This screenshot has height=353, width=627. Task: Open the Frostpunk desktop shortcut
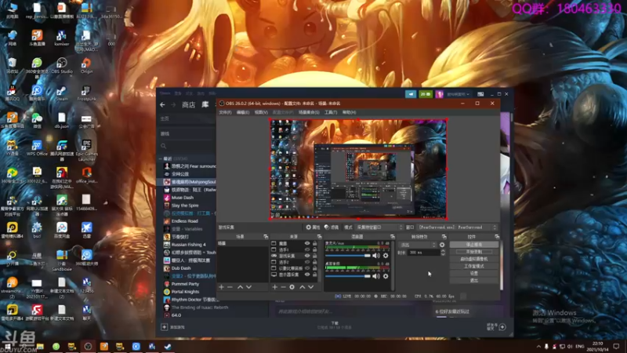[86, 93]
